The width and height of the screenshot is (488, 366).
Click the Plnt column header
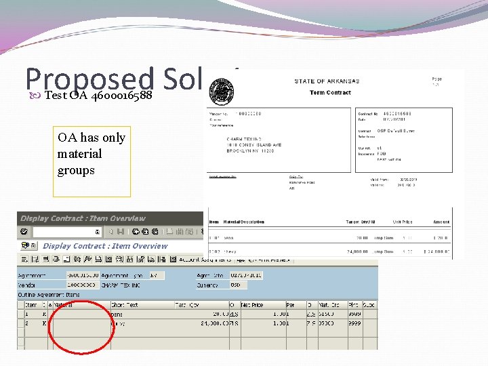click(x=354, y=305)
